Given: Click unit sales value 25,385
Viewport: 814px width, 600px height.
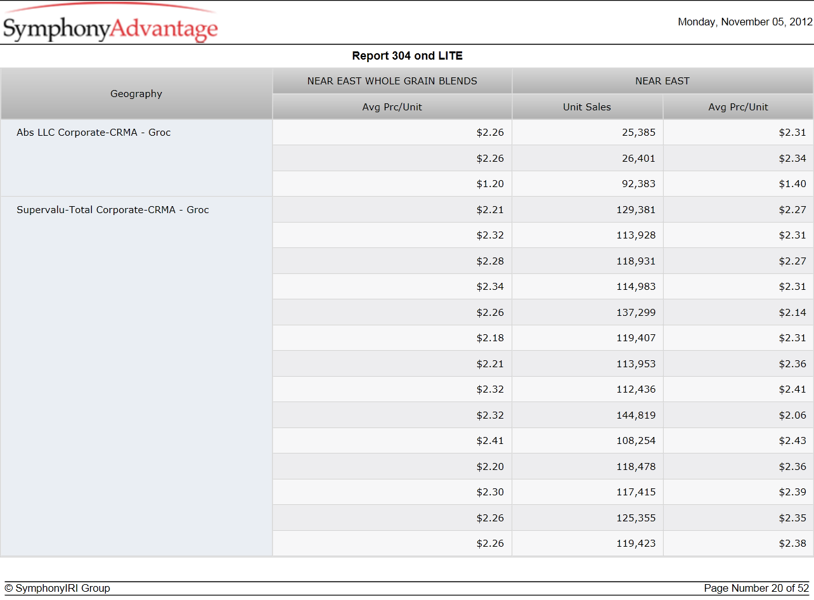Looking at the screenshot, I should 638,133.
